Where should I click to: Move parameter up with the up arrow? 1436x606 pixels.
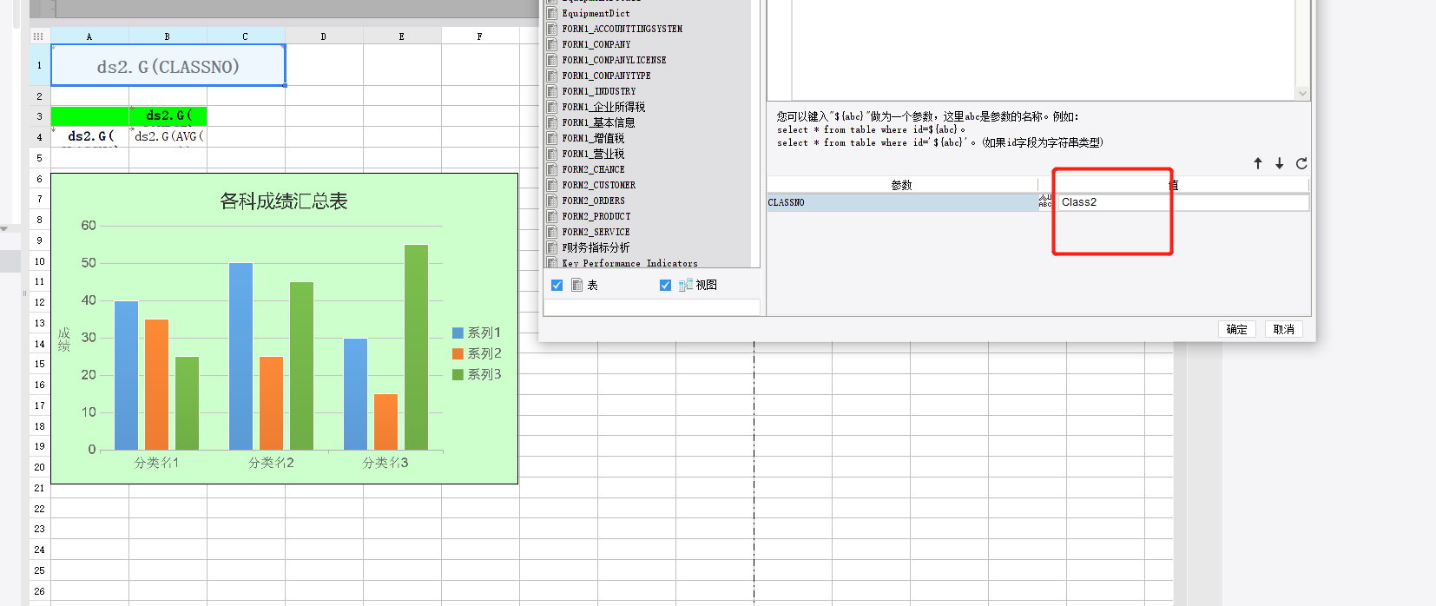1258,163
